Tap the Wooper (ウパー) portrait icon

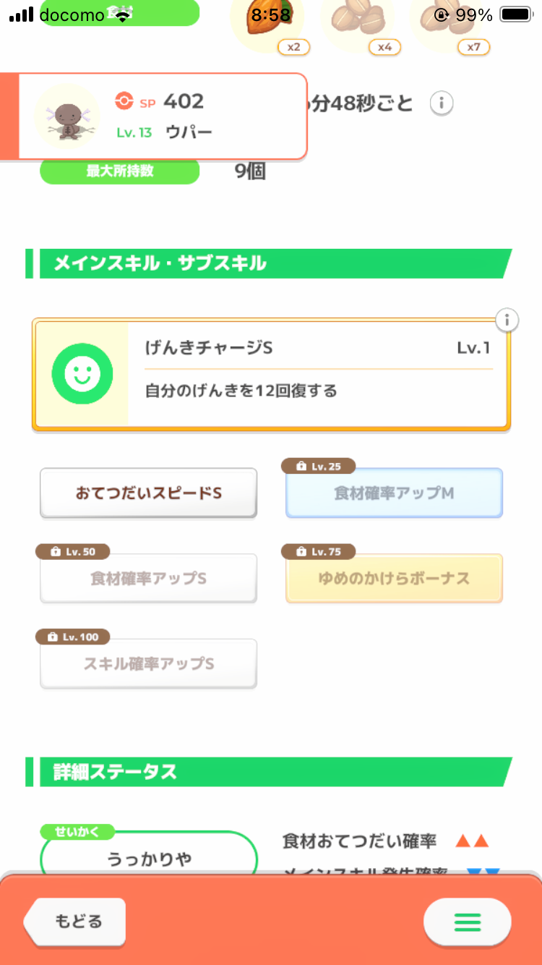pyautogui.click(x=67, y=116)
